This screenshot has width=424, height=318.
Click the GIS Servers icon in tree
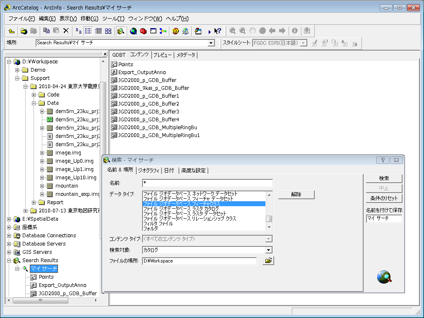tap(17, 252)
